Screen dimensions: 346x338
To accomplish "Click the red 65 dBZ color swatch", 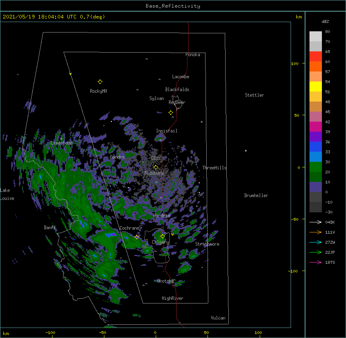I will tap(315, 56).
